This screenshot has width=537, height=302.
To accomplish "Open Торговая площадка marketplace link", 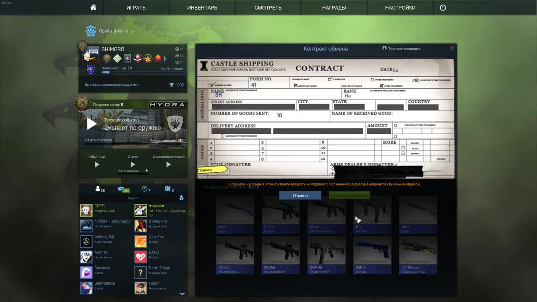I will [401, 48].
